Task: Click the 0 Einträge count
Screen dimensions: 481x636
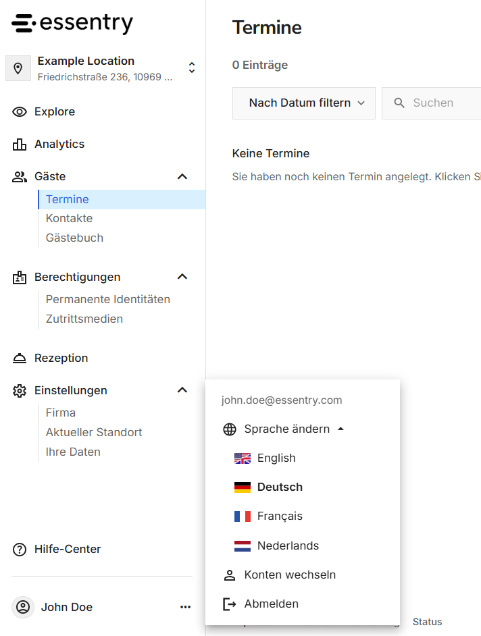Action: 260,65
